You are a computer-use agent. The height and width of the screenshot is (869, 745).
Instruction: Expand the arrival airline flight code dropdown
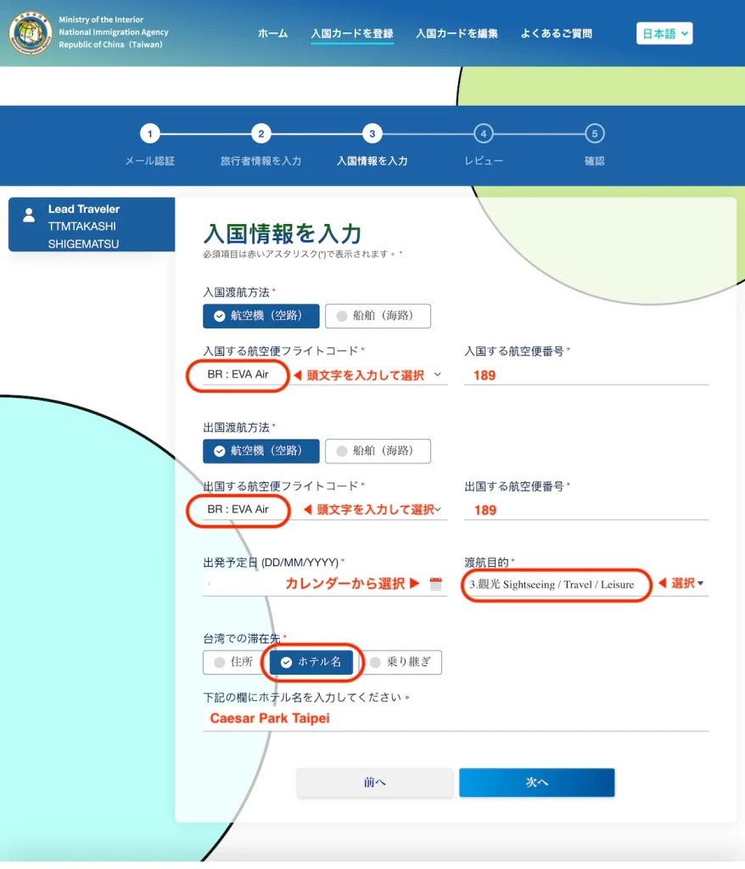click(437, 375)
